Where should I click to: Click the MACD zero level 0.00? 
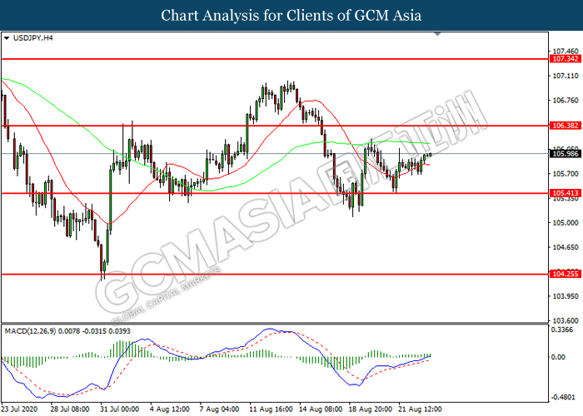tap(559, 357)
